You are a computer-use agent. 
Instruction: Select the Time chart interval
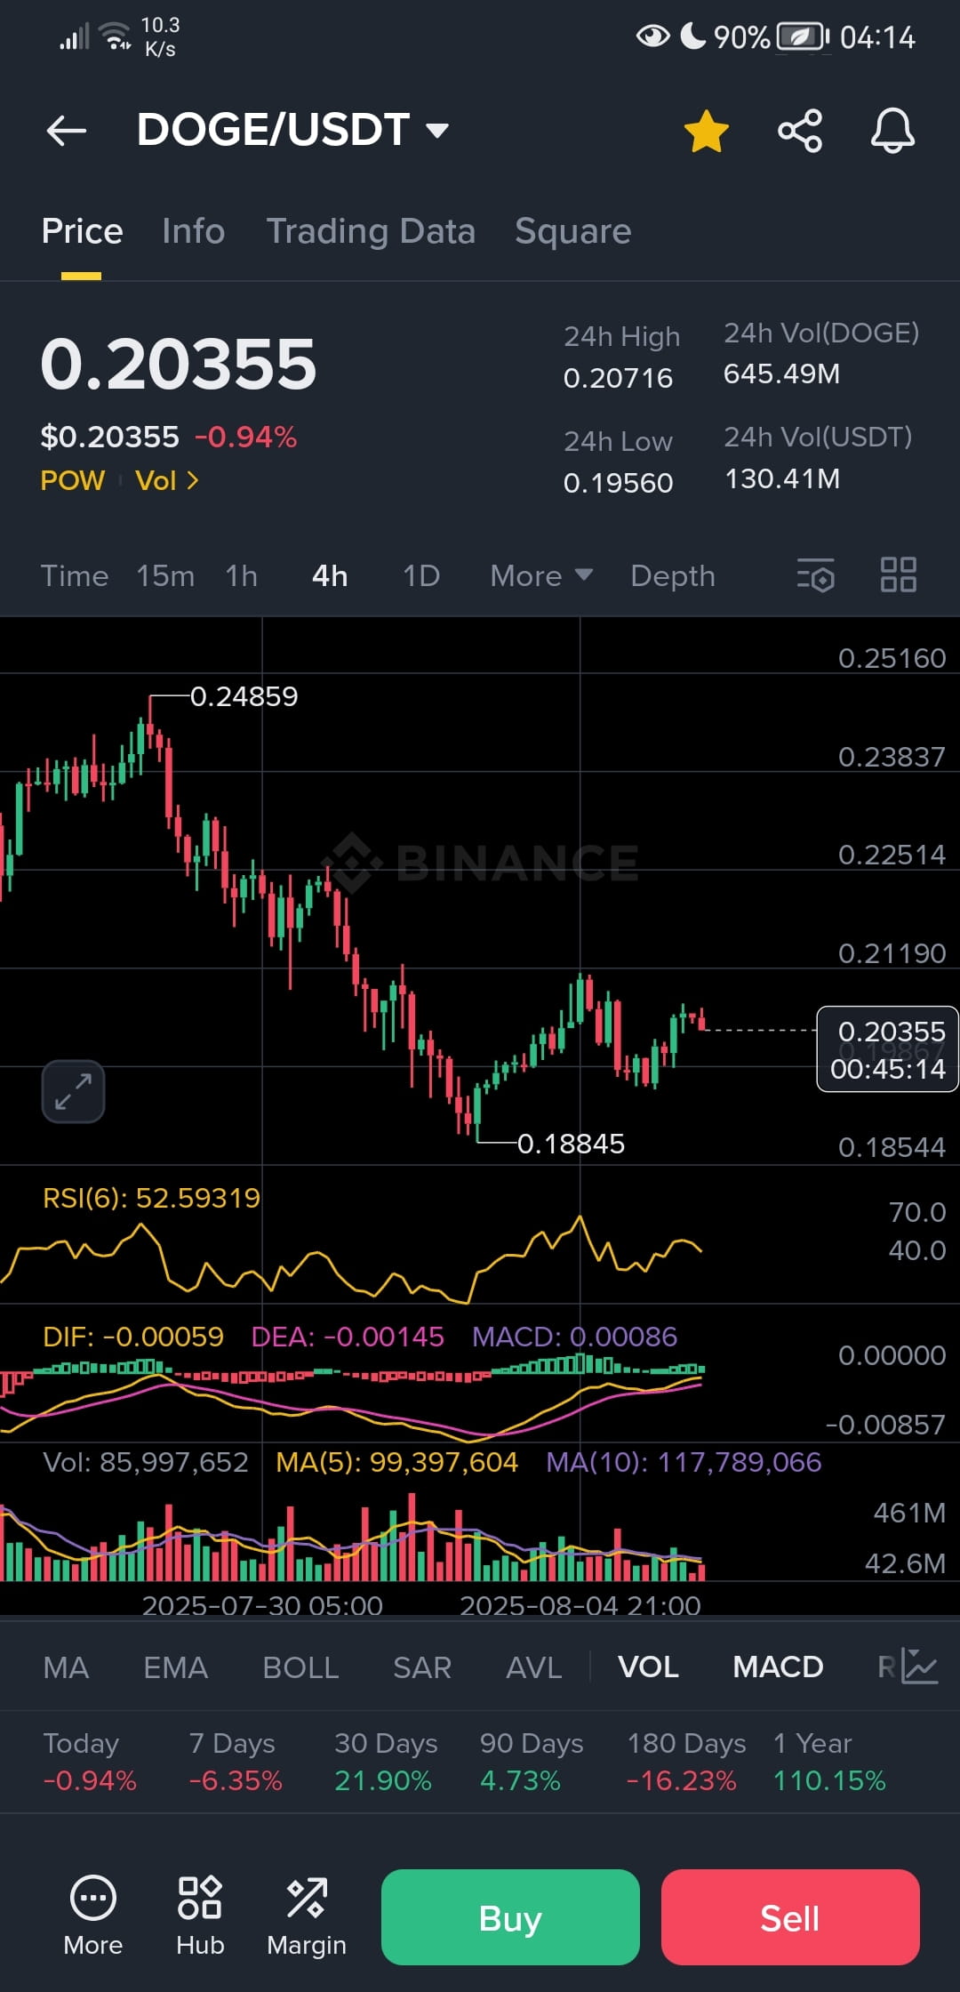(75, 575)
